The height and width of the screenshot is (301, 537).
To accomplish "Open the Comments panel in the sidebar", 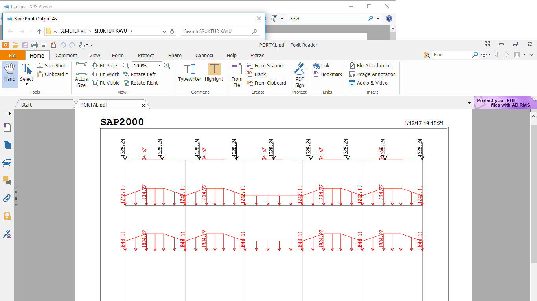I will pos(7,181).
